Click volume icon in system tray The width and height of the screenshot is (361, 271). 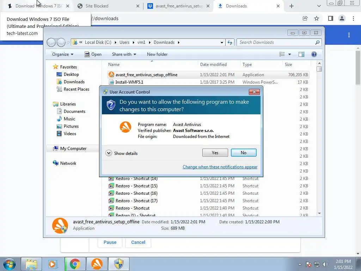click(x=325, y=264)
